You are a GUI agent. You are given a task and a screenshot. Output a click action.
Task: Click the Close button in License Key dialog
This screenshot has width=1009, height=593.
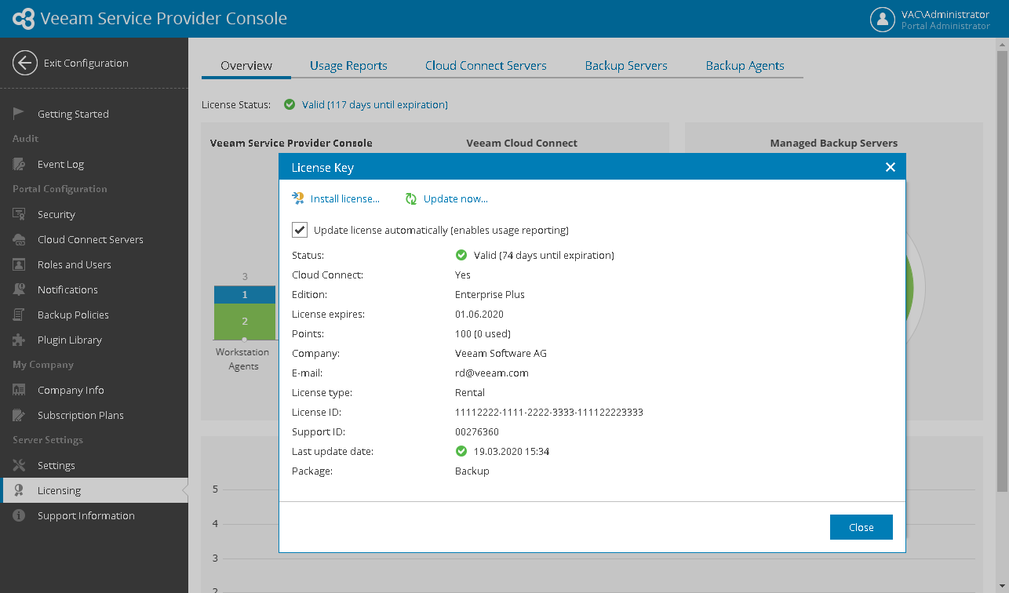click(x=861, y=527)
